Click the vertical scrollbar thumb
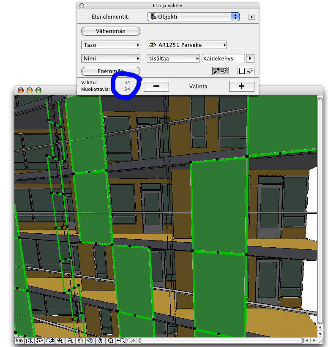The height and width of the screenshot is (347, 328). pos(320,210)
